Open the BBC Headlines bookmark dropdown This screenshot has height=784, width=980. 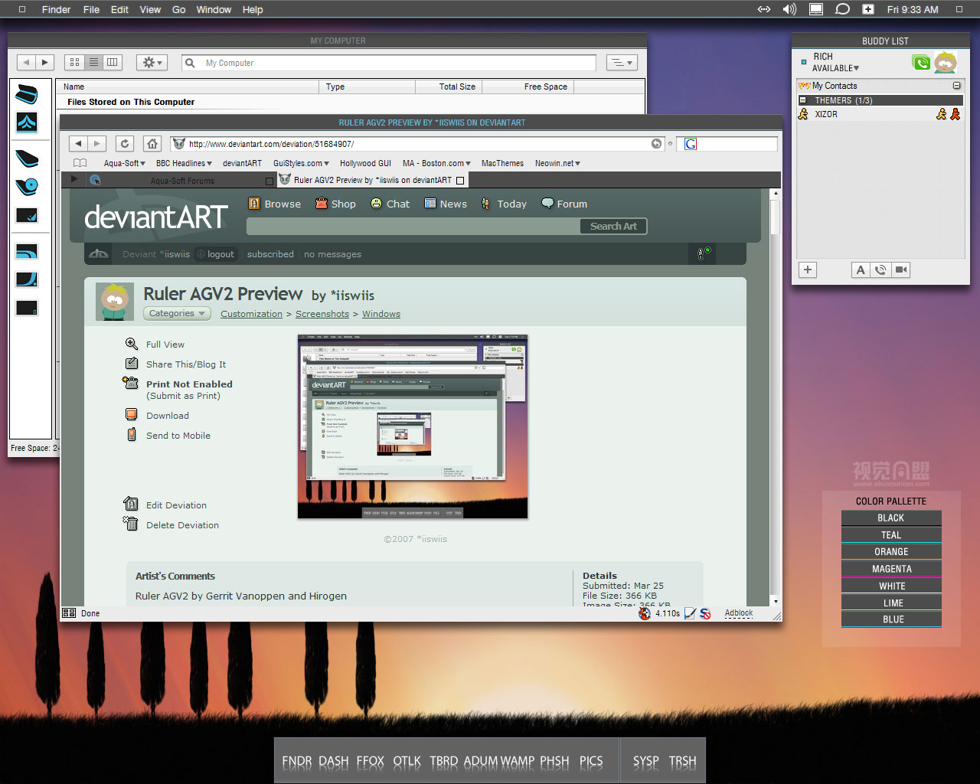(x=184, y=163)
